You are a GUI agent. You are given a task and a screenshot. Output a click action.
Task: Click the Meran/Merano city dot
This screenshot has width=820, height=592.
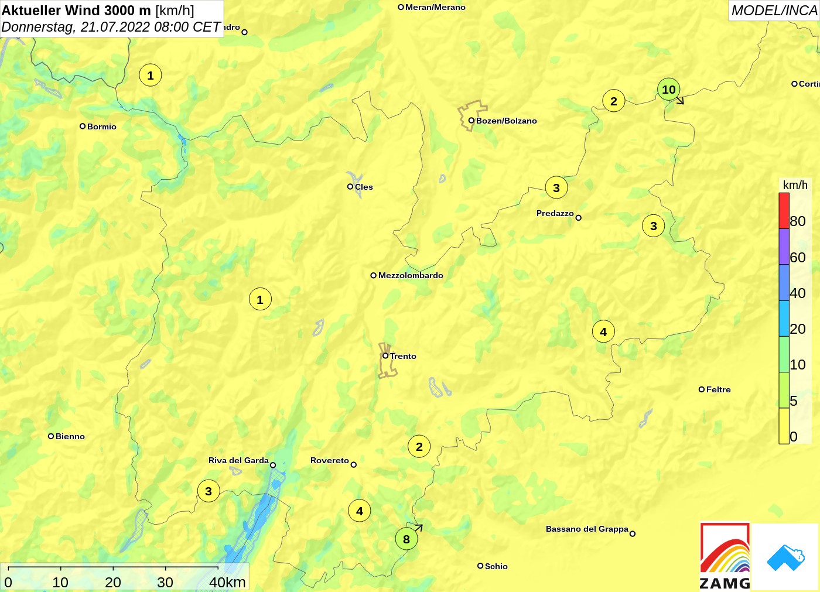(401, 7)
